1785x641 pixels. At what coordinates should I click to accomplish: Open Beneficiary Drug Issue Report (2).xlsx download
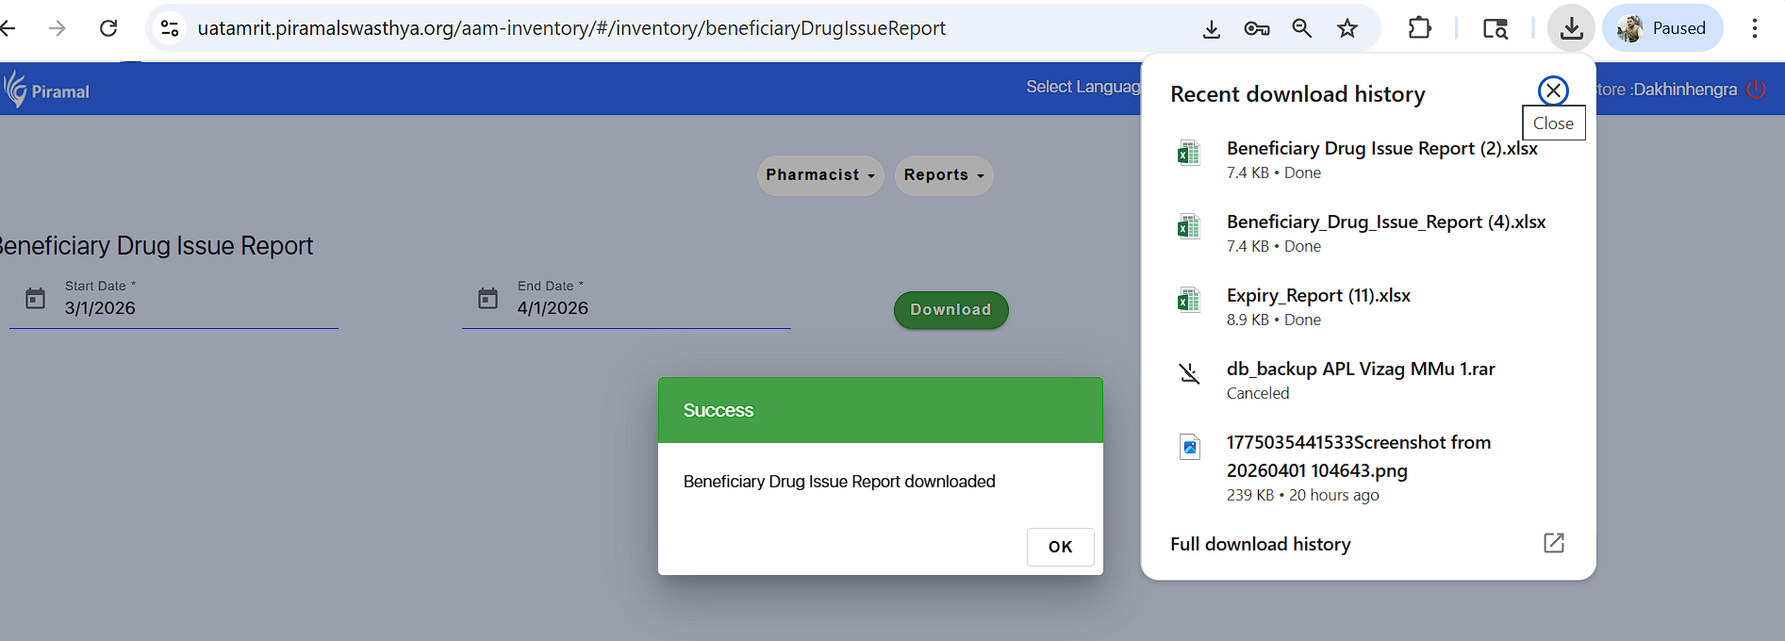tap(1380, 149)
